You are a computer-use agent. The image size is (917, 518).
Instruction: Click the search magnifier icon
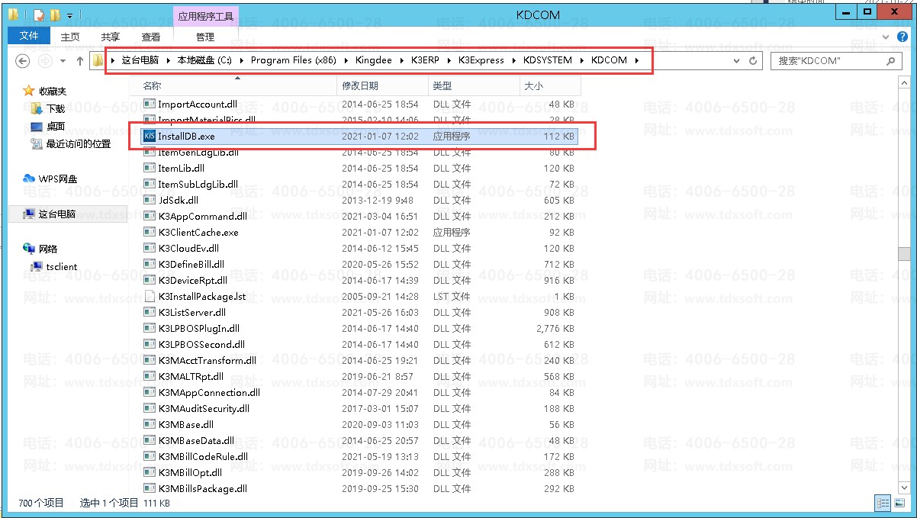coord(890,61)
